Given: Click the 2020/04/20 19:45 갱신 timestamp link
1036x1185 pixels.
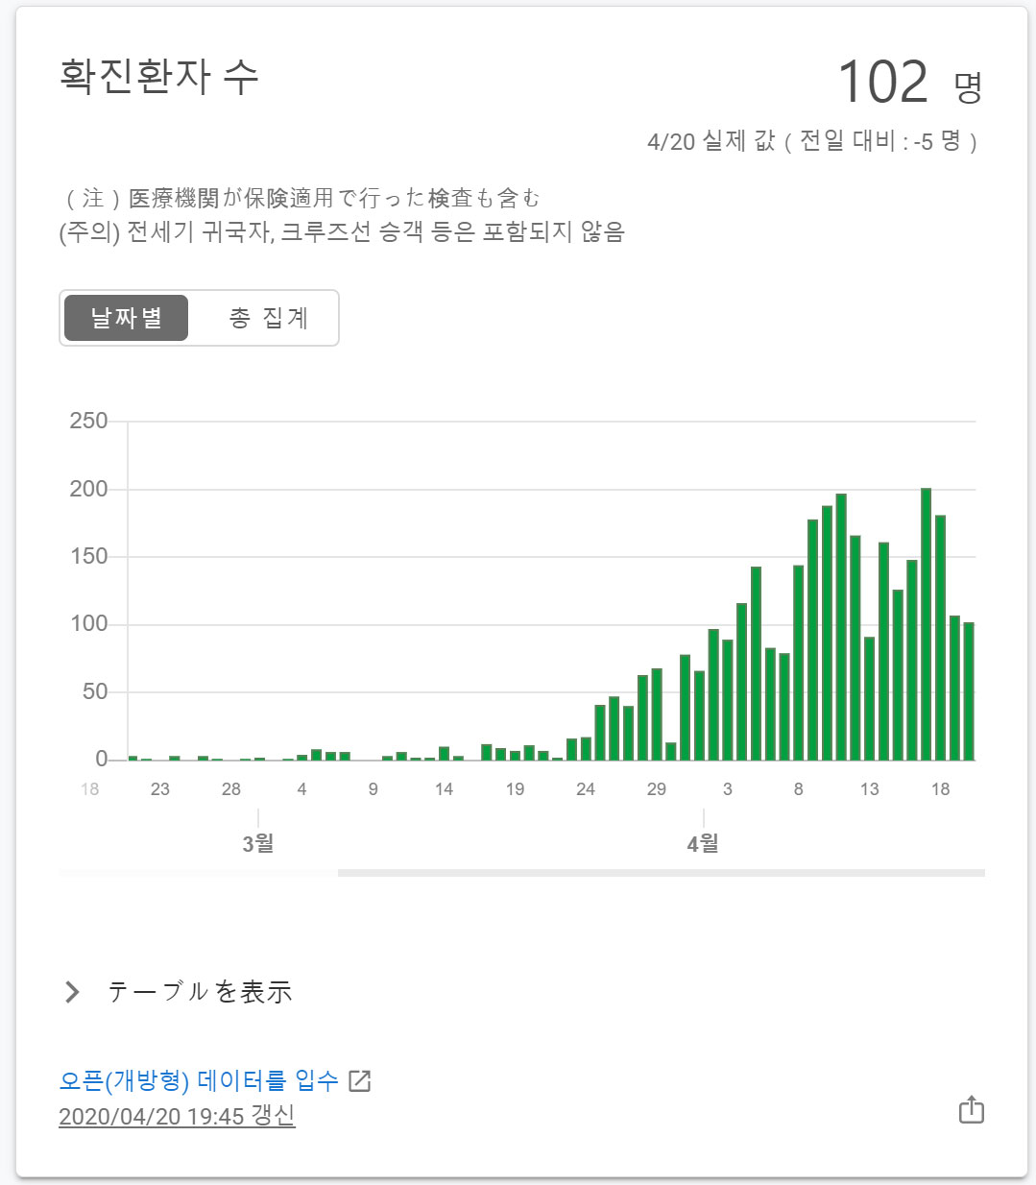Looking at the screenshot, I should coord(177,1116).
